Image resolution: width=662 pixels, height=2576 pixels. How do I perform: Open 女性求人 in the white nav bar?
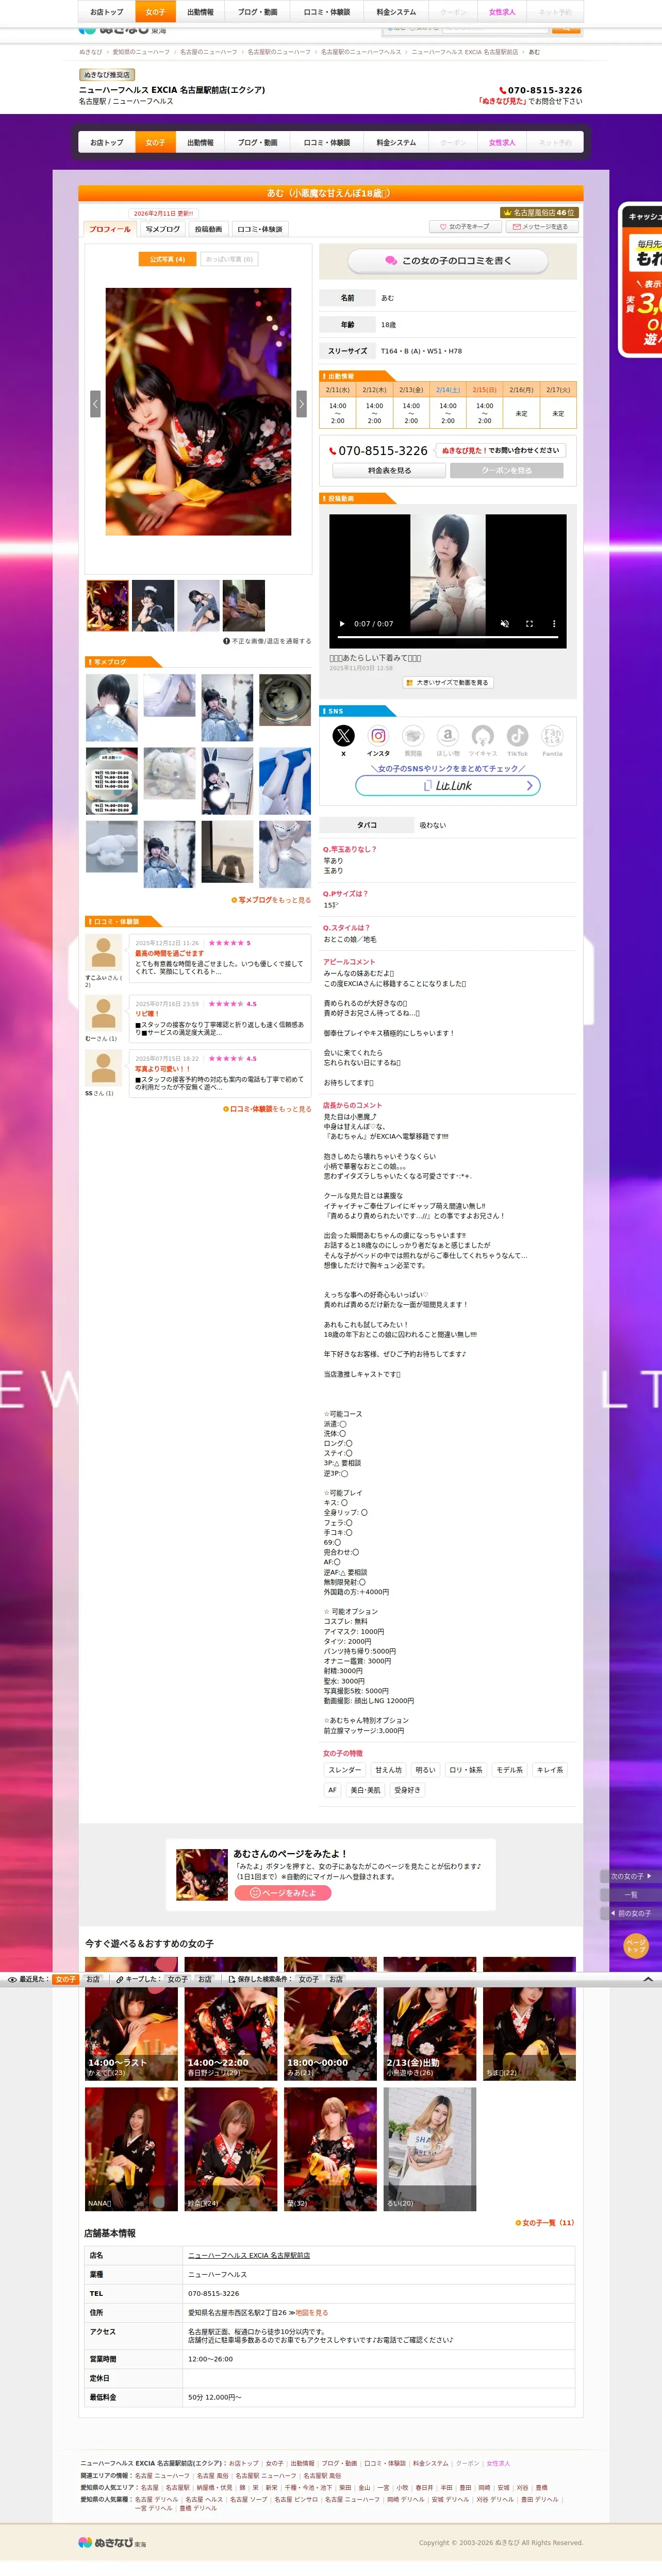pos(502,143)
